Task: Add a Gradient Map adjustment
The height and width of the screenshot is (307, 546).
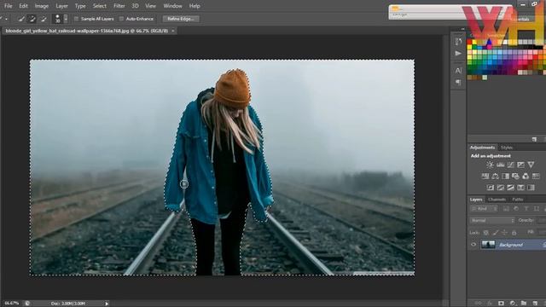Action: point(531,188)
